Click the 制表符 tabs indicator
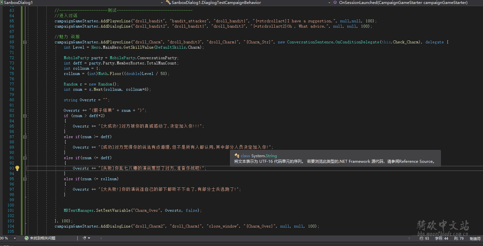The height and width of the screenshot is (246, 483). click(x=475, y=238)
